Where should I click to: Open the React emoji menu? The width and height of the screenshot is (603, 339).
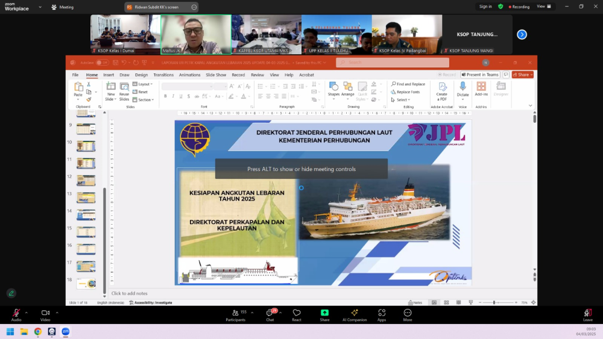297,315
